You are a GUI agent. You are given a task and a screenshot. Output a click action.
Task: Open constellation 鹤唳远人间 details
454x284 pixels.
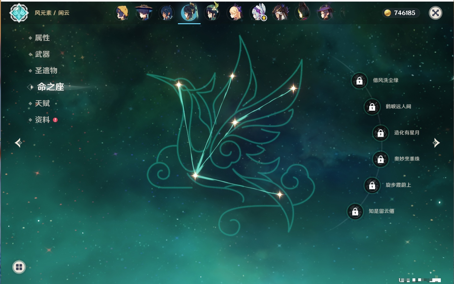398,106
